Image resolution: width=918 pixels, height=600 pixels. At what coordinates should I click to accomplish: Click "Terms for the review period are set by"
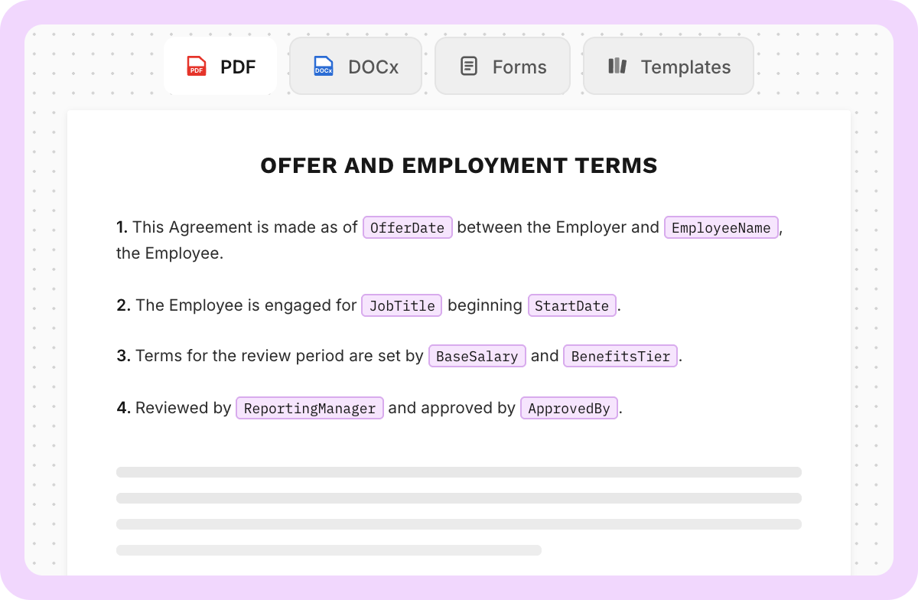pyautogui.click(x=280, y=356)
